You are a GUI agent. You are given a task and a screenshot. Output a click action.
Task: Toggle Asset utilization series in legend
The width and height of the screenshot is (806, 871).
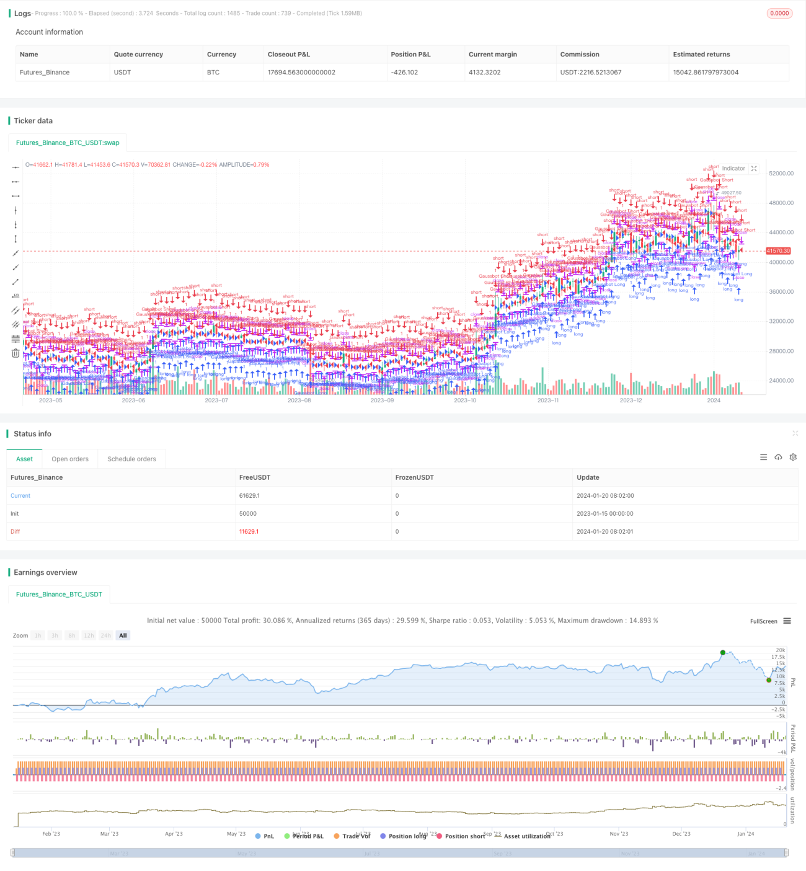523,836
